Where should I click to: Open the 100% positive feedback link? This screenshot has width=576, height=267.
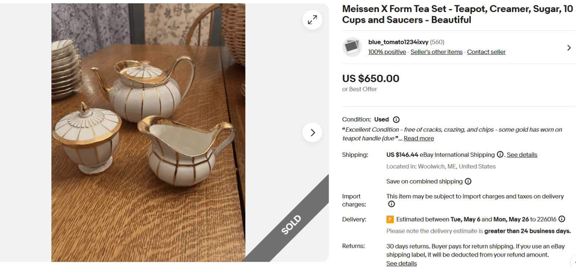coord(387,52)
